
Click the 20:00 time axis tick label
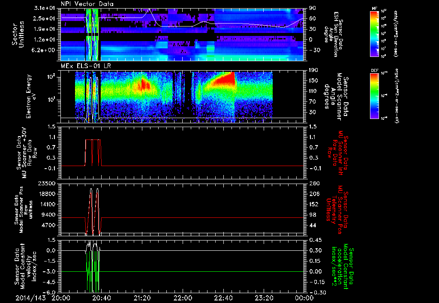tap(61, 298)
